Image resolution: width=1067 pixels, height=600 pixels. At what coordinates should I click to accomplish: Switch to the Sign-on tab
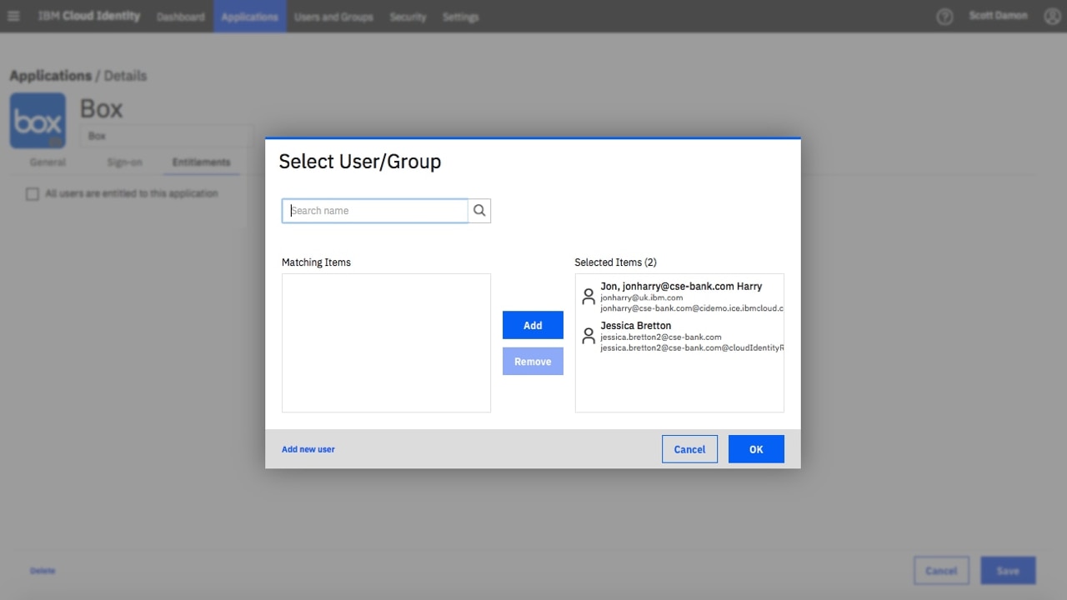124,162
